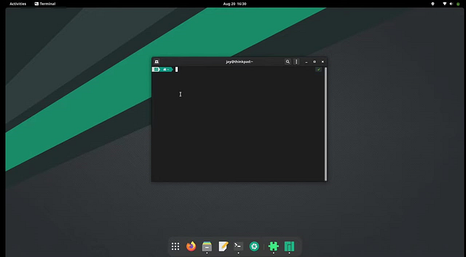Open the Terminal app menu in top bar
Viewport: 466px width, 257px height.
click(45, 4)
